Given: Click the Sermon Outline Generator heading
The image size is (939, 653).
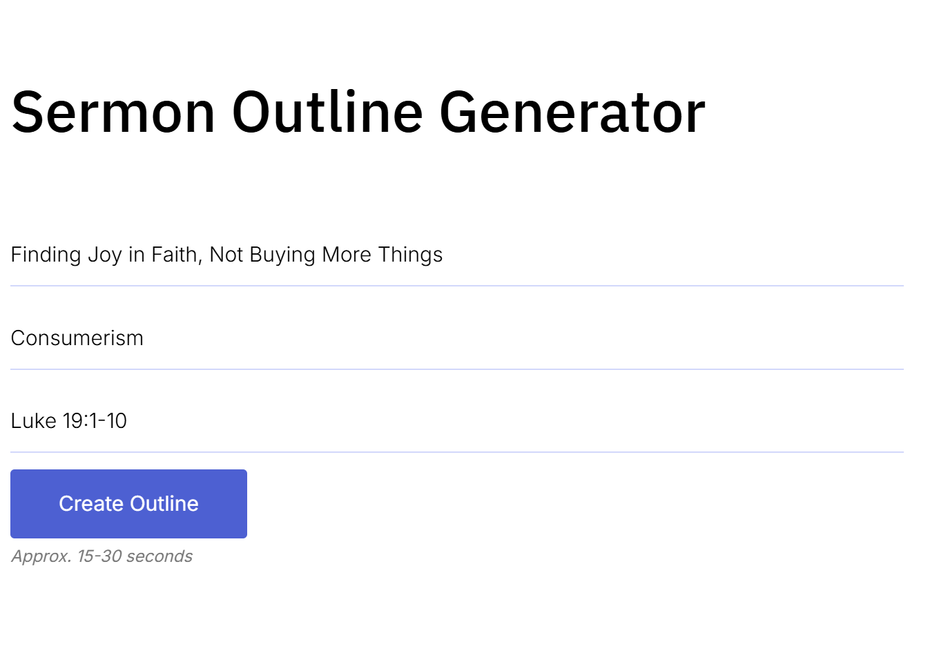Looking at the screenshot, I should click(x=358, y=110).
